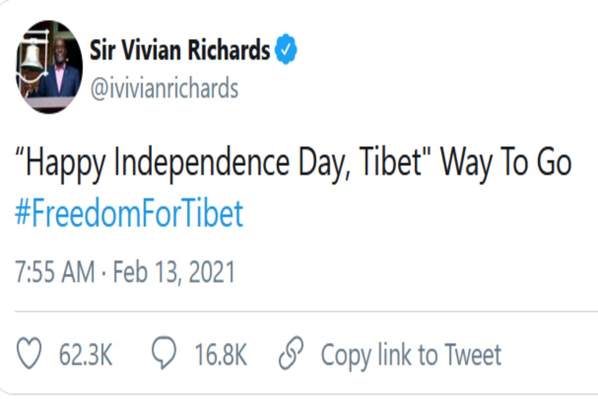Click the Feb 13, 2021 date
This screenshot has height=399, width=598.
(174, 273)
